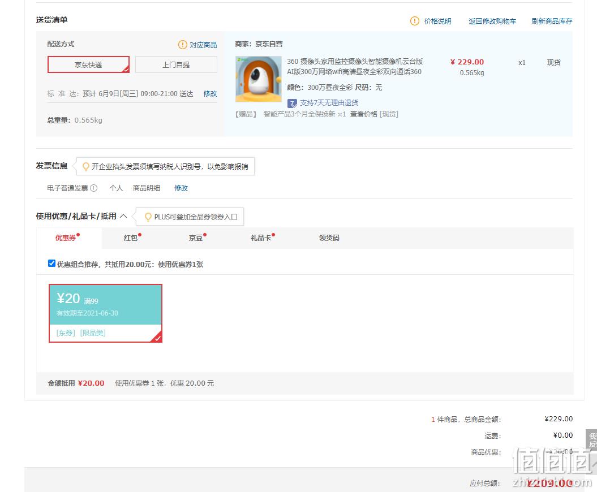Click the 智能产品3个月全保换新 gift text
Image resolution: width=597 pixels, height=492 pixels.
click(299, 114)
